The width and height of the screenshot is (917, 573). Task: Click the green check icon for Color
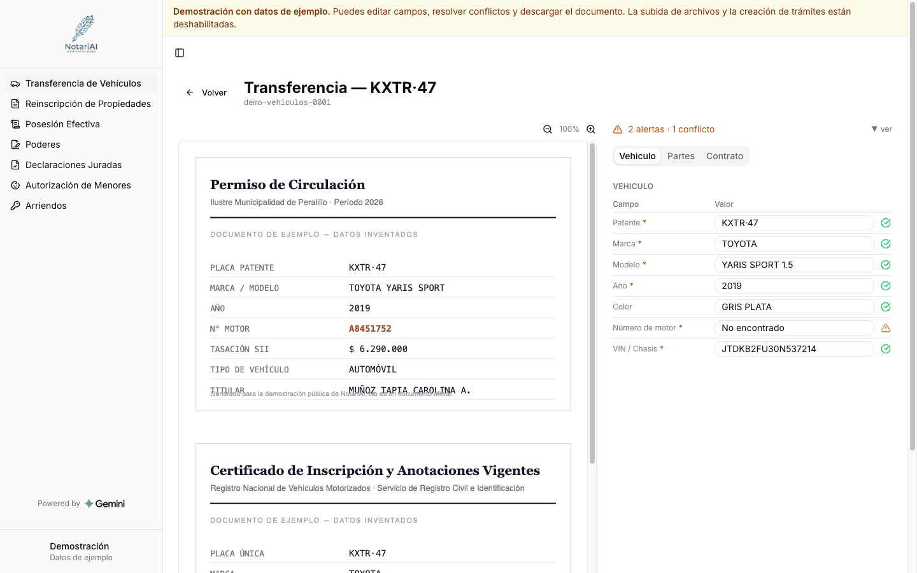886,307
